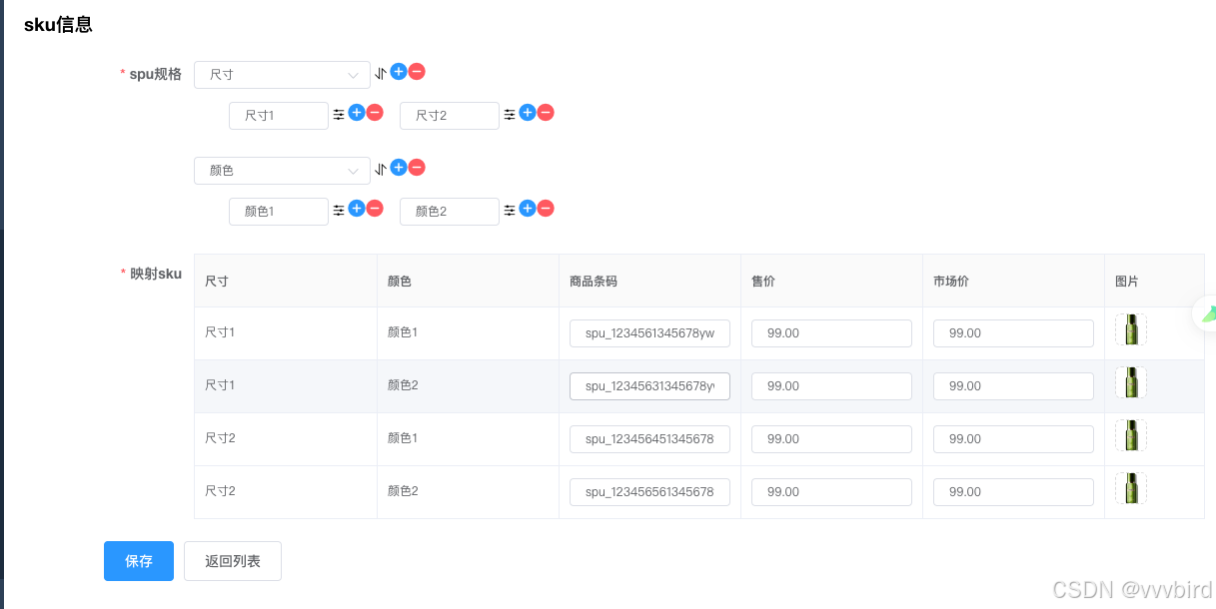The width and height of the screenshot is (1216, 609).
Task: Remove the 颜色2 spec value
Action: point(546,209)
